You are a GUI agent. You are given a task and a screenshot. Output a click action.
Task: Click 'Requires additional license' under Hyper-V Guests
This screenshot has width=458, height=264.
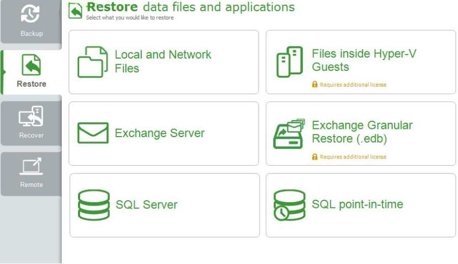click(353, 85)
